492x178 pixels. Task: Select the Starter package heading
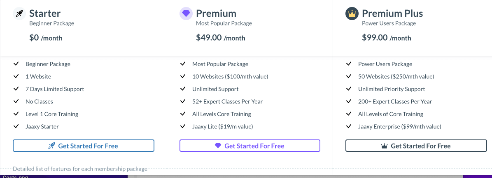tap(45, 13)
